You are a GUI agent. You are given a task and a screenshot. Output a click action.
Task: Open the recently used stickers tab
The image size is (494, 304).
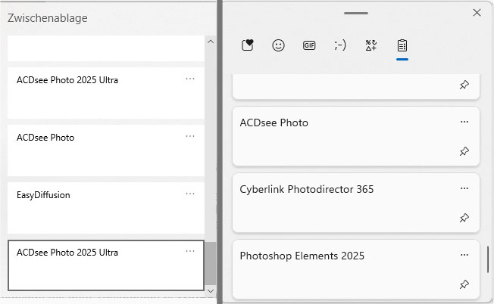click(x=248, y=45)
